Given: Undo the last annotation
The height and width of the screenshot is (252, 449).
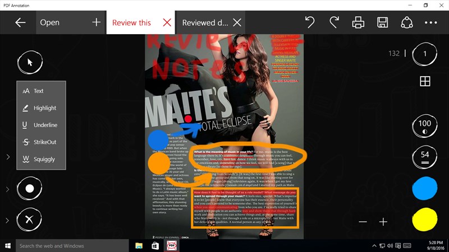Looking at the screenshot, I should (310, 22).
